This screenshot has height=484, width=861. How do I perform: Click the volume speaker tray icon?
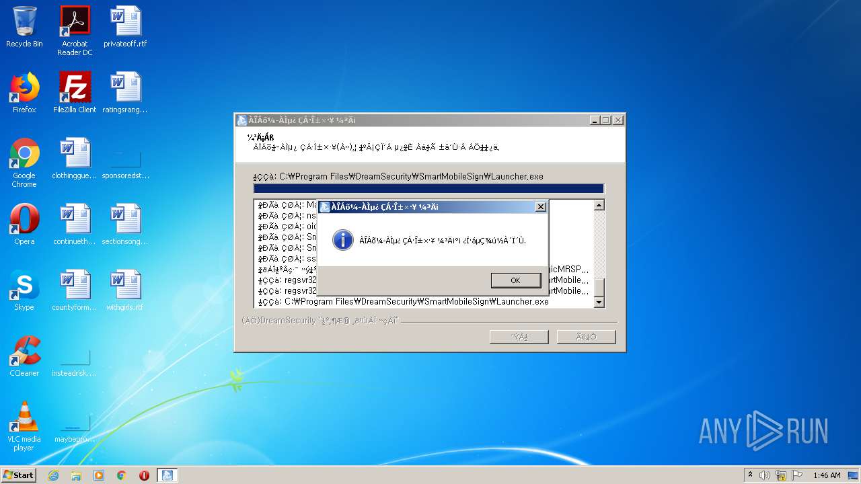point(765,475)
